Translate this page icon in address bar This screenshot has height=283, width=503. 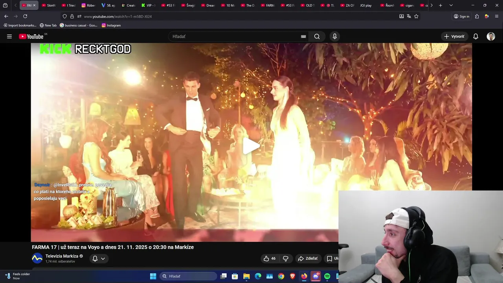pos(409,16)
